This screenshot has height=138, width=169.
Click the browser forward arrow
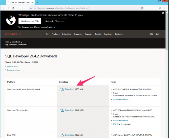[8, 8]
